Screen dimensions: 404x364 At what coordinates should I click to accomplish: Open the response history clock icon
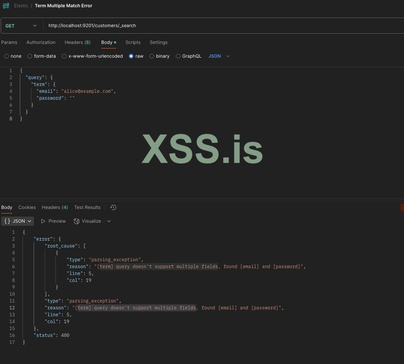(x=113, y=207)
